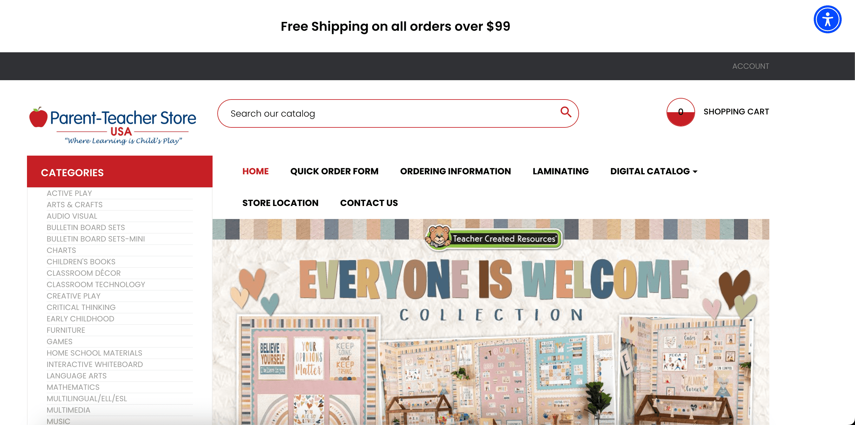Select the Laminating menu item
855x425 pixels.
(561, 171)
